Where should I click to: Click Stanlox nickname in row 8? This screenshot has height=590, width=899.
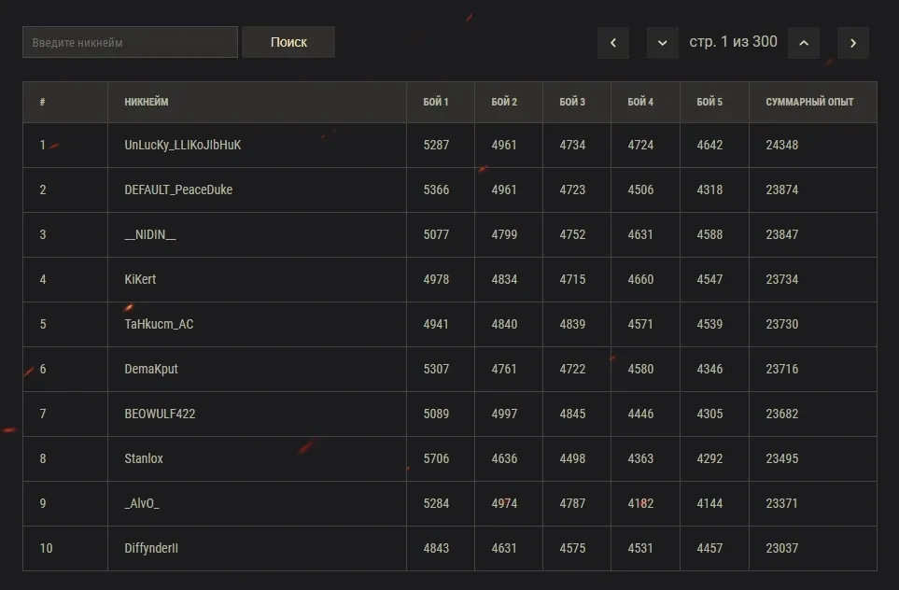tap(144, 459)
